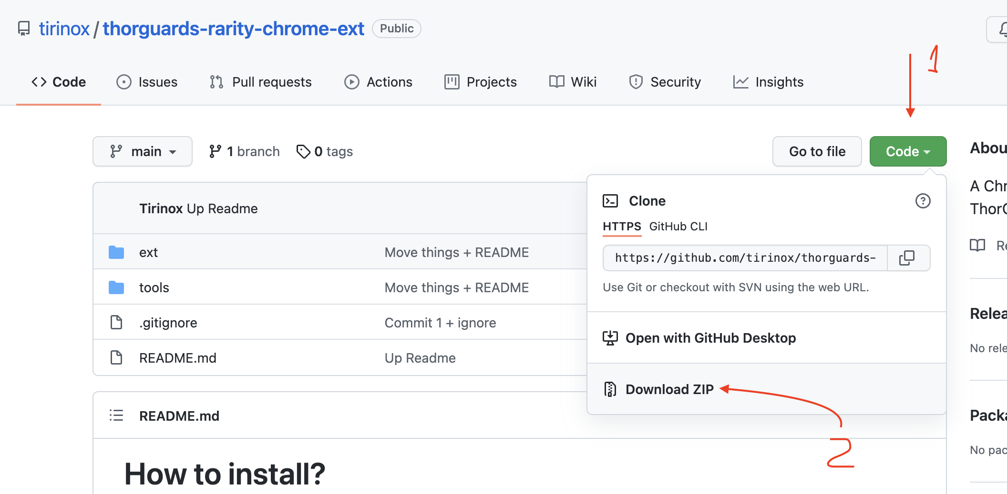1007x494 pixels.
Task: Open the Up Readme latest commit message
Action: pyautogui.click(x=222, y=208)
